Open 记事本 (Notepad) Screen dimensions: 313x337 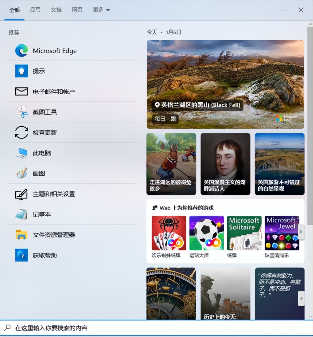(42, 214)
